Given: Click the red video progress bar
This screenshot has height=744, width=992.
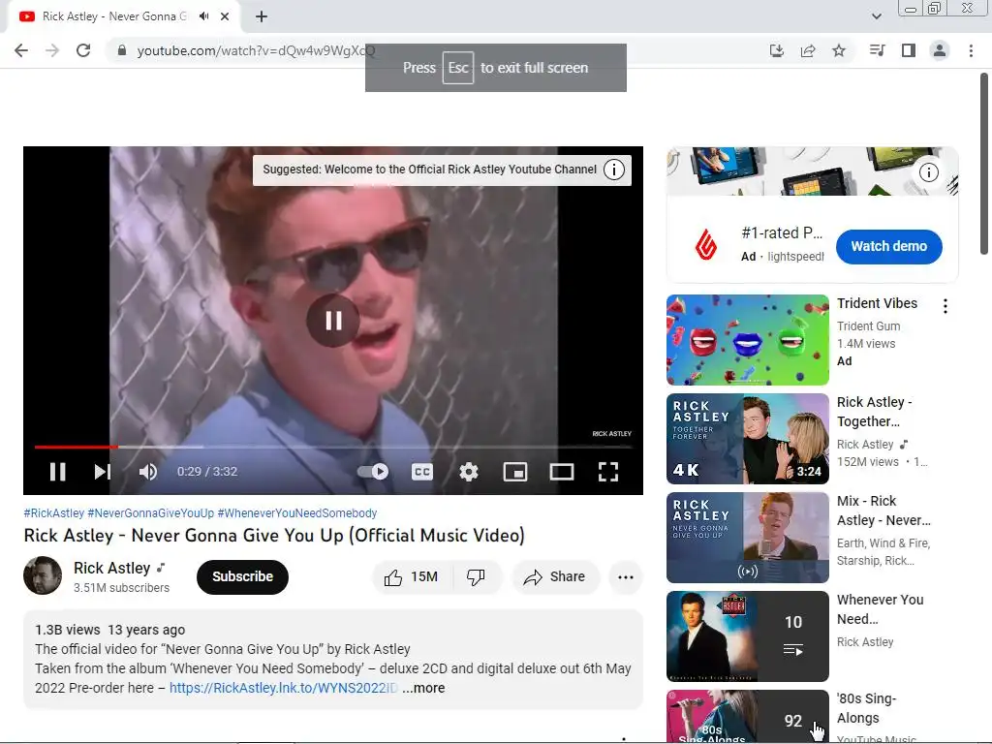Looking at the screenshot, I should point(76,447).
